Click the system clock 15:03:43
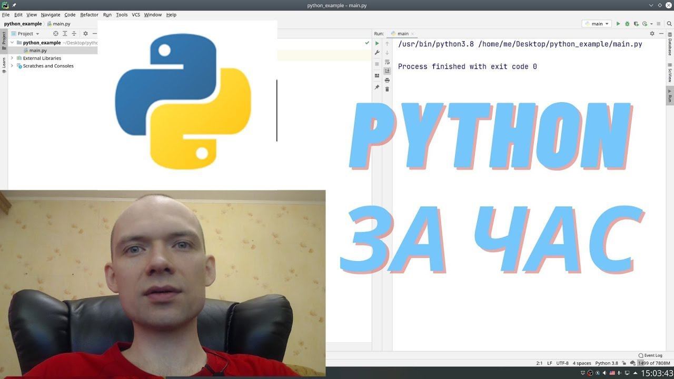Viewport: 674px width, 379px height. point(657,373)
